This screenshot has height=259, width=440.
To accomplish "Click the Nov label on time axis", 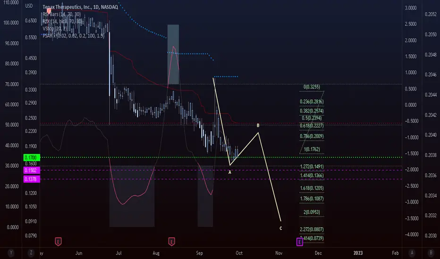I will tap(279, 253).
